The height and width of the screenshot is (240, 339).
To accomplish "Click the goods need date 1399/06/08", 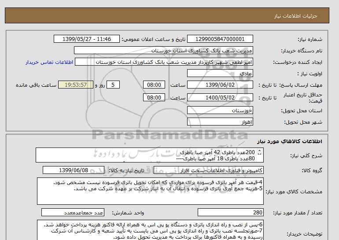I will point(74,170).
